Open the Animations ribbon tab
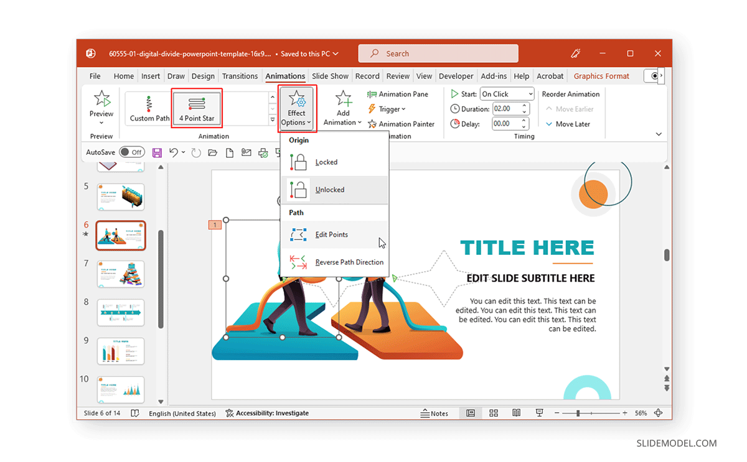 pos(285,76)
